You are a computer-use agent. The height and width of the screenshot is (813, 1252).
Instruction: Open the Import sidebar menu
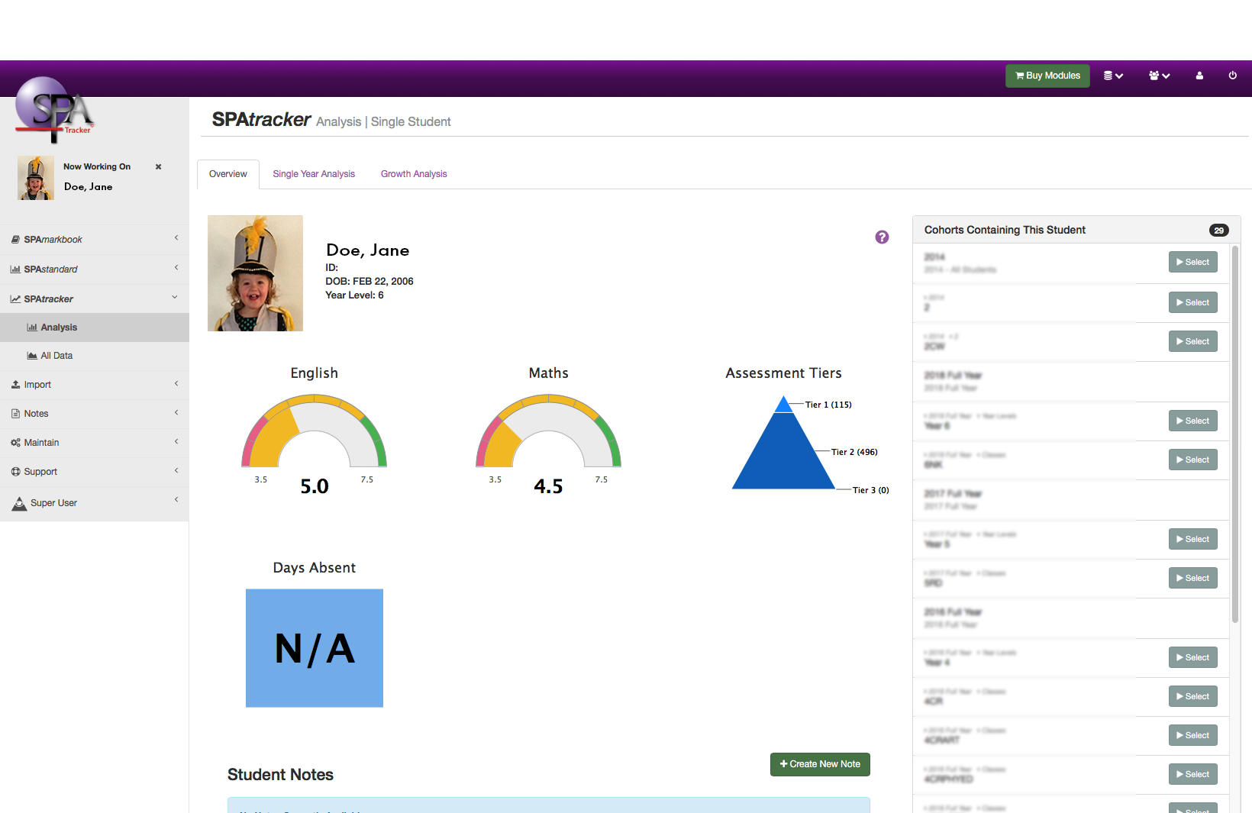click(95, 385)
